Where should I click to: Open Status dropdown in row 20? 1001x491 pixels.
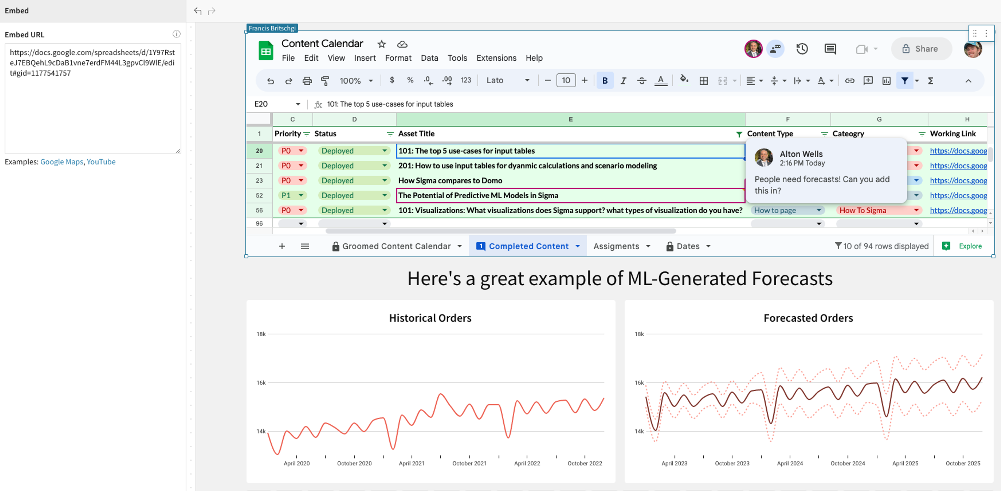pos(384,150)
